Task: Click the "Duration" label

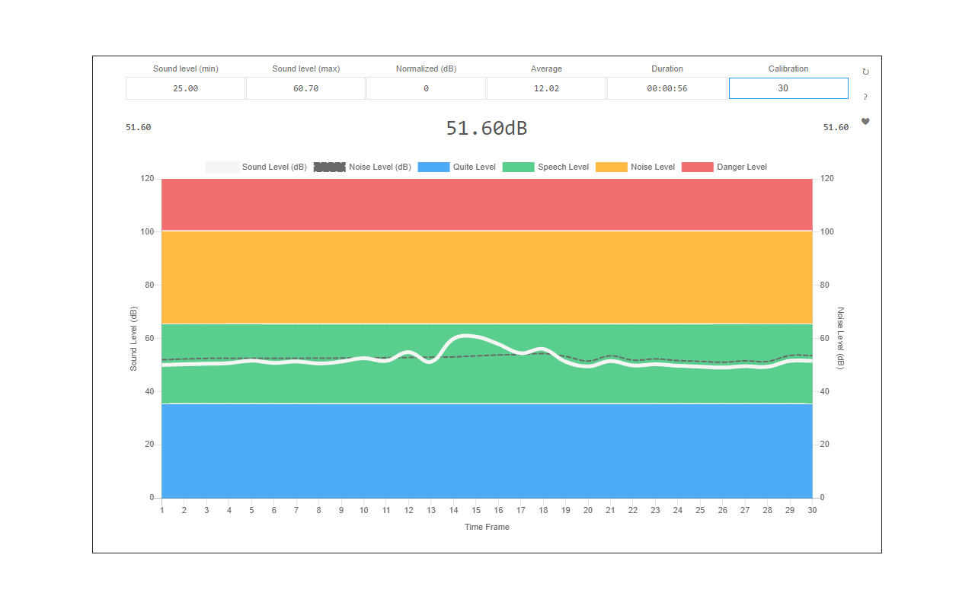Action: [667, 69]
